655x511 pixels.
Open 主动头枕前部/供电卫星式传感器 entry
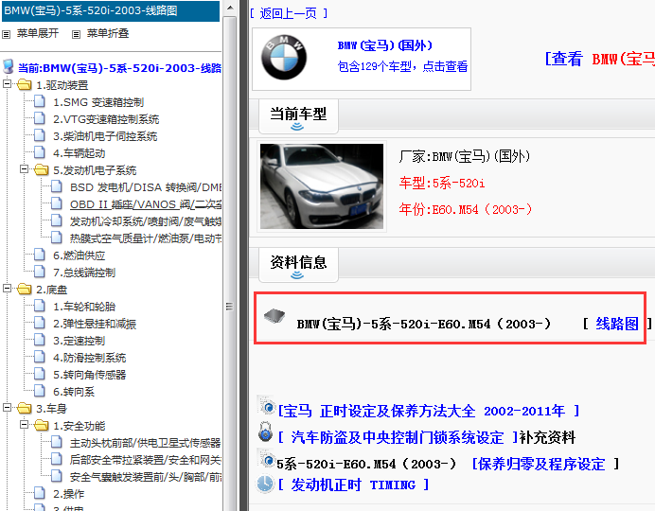click(x=146, y=443)
